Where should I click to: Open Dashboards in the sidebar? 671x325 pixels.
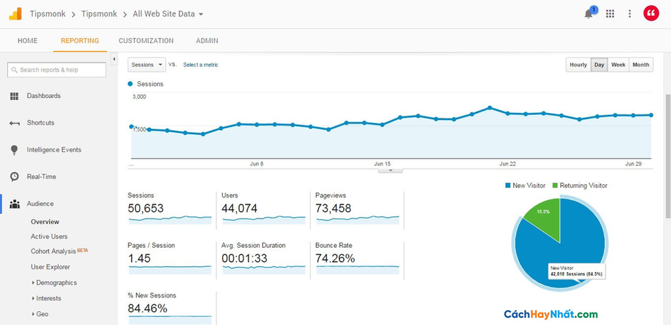(x=44, y=96)
